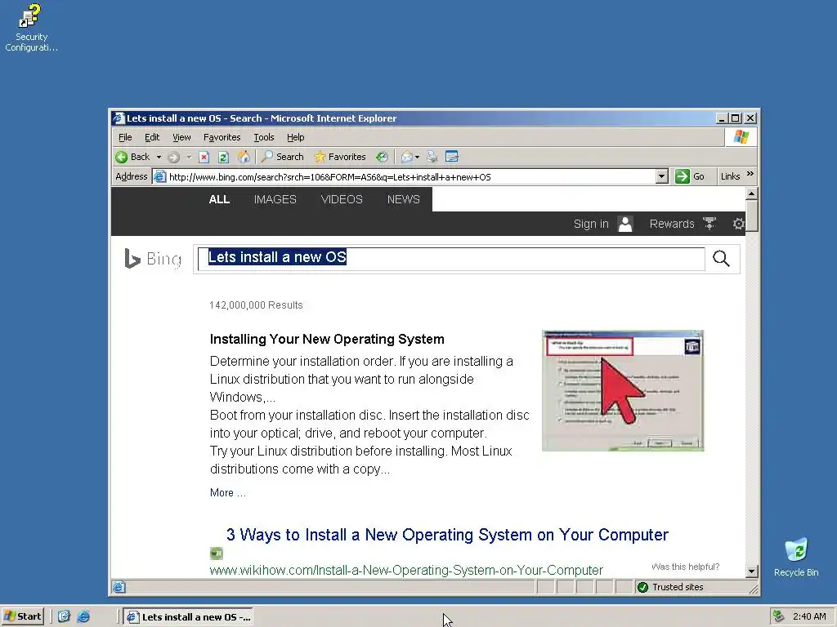Click the Edit page toolbar icon

click(451, 157)
